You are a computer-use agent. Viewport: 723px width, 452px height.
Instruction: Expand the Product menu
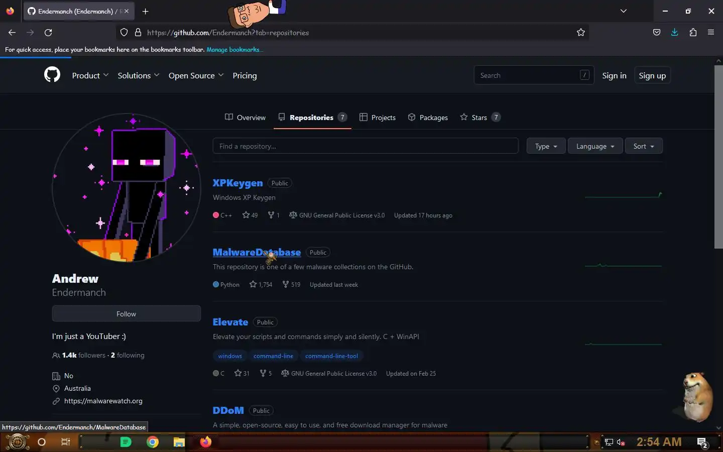(x=90, y=75)
